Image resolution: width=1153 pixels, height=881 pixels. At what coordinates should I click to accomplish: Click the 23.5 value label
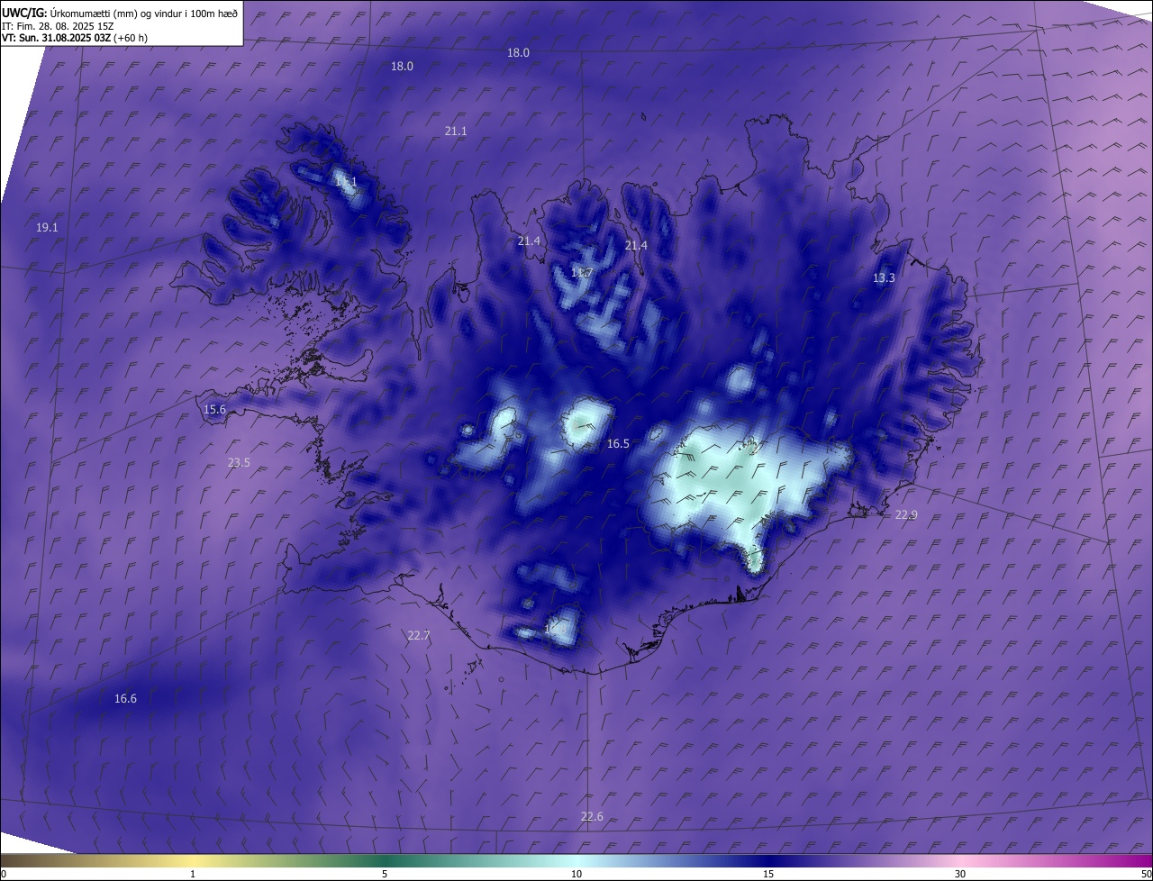tap(239, 463)
